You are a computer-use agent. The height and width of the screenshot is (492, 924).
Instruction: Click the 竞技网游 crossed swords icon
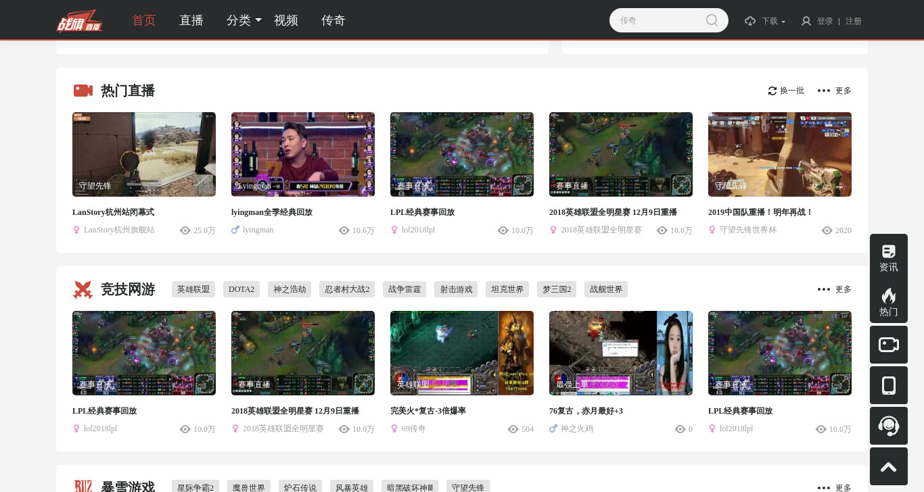tap(83, 289)
